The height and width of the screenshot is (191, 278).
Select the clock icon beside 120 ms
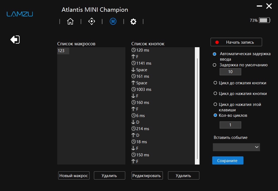[134, 50]
